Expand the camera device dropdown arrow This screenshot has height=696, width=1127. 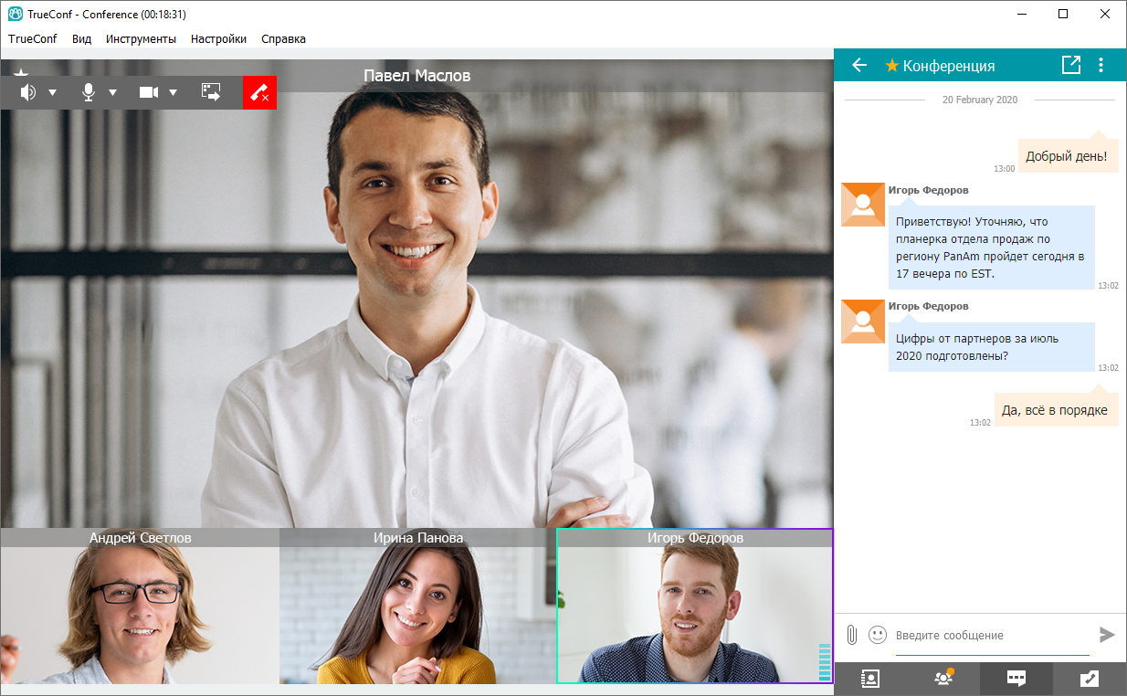click(x=174, y=92)
